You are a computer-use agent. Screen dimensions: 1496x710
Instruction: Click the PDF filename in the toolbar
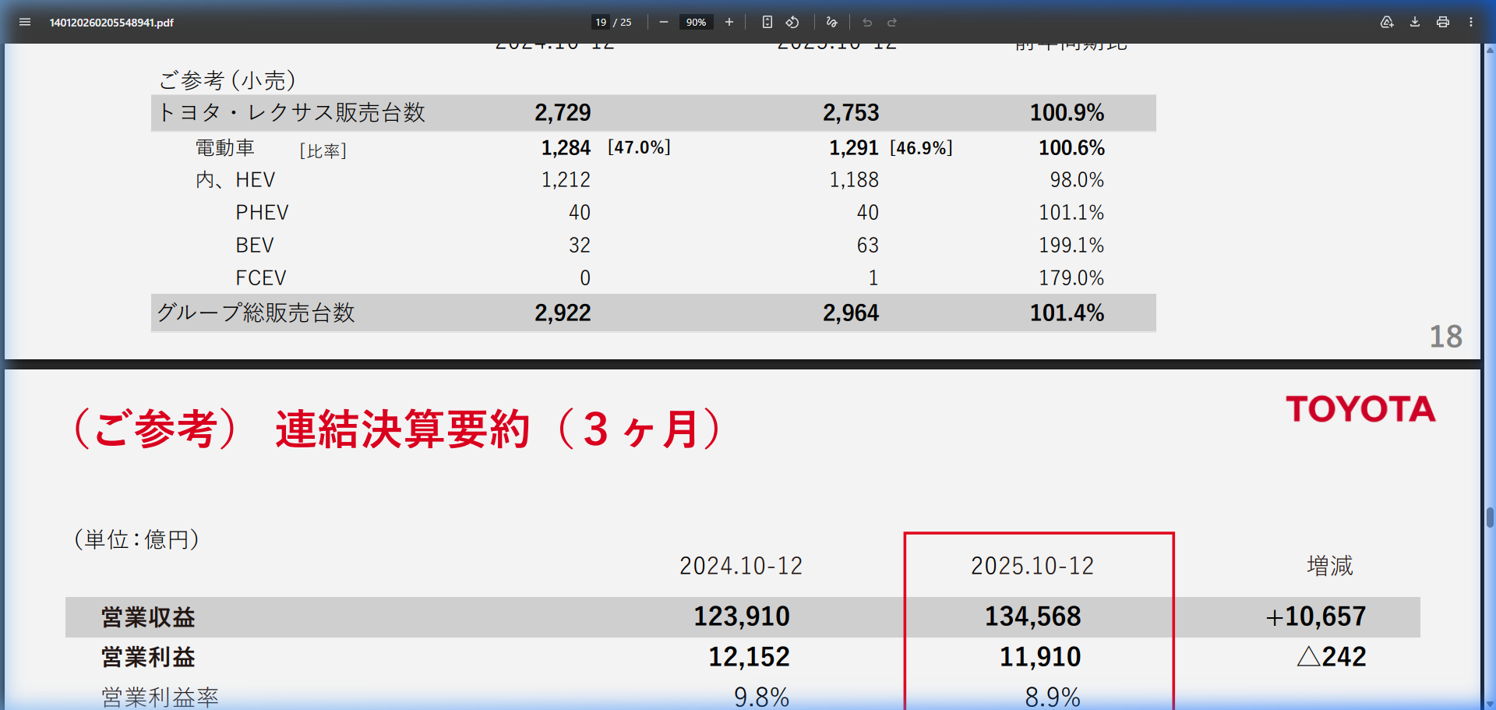[x=111, y=23]
